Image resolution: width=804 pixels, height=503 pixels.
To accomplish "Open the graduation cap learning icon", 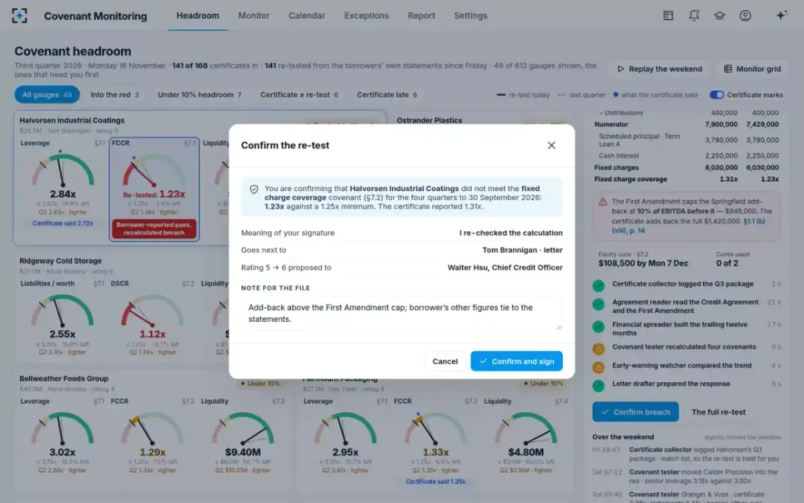I will (720, 15).
